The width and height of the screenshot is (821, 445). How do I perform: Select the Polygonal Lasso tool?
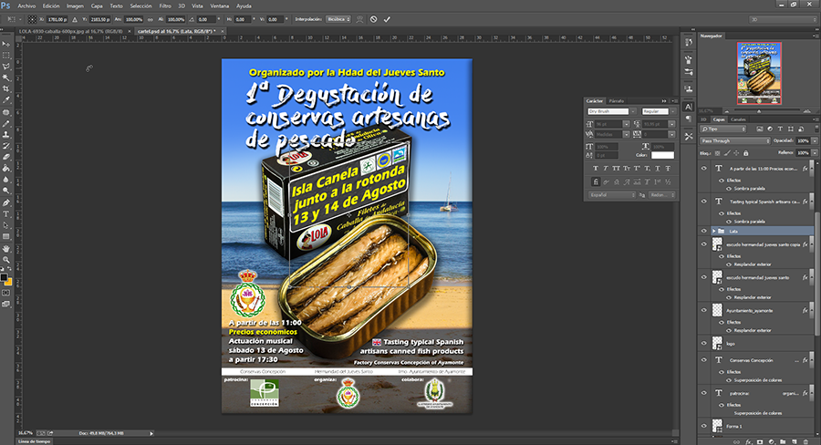pyautogui.click(x=6, y=67)
